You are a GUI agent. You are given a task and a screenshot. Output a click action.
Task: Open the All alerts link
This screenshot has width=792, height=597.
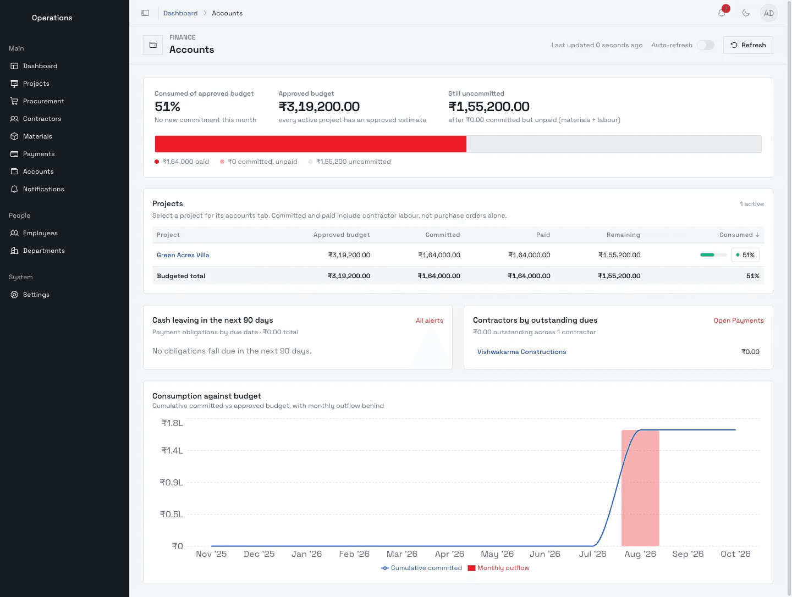tap(430, 320)
